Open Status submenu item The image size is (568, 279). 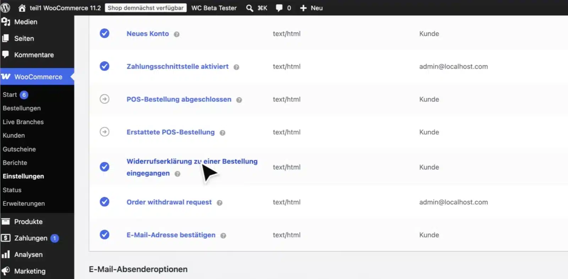coord(12,190)
